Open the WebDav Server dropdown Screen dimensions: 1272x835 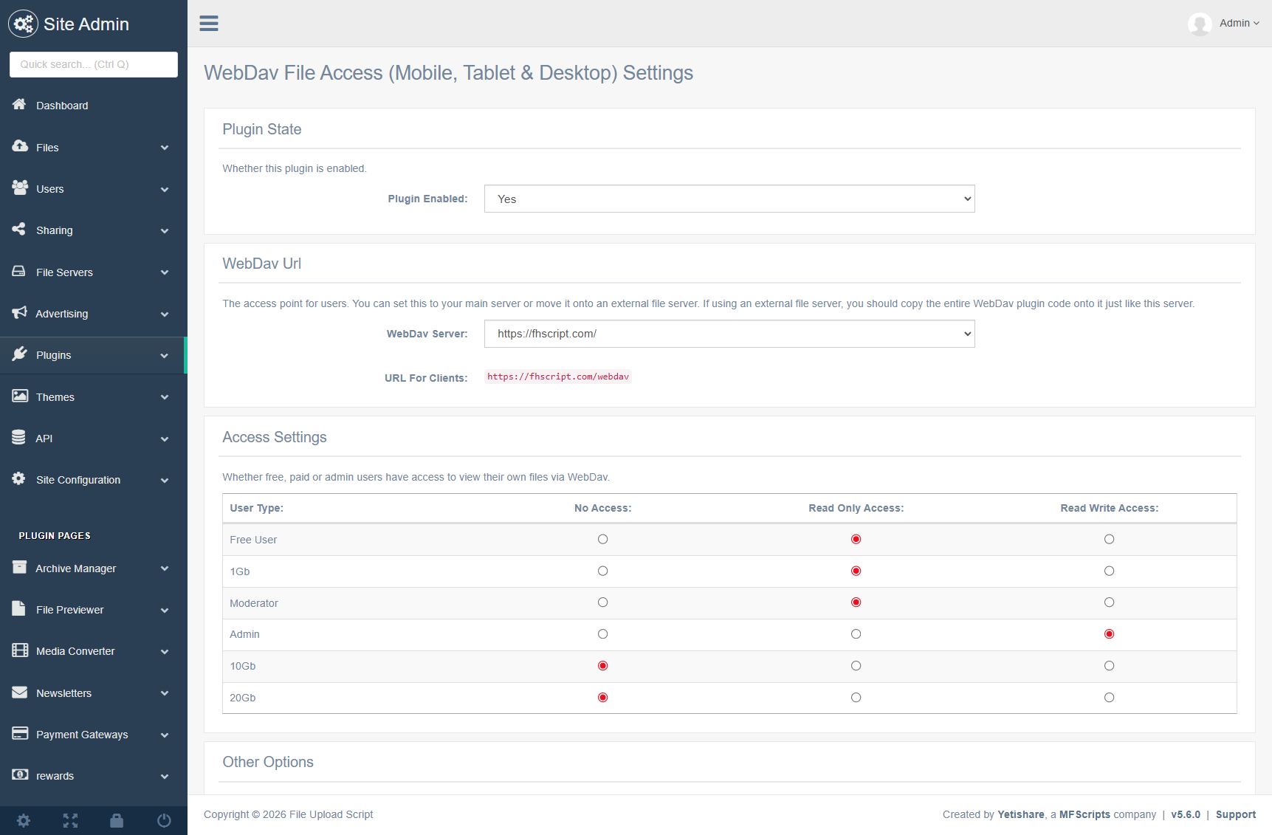point(729,334)
